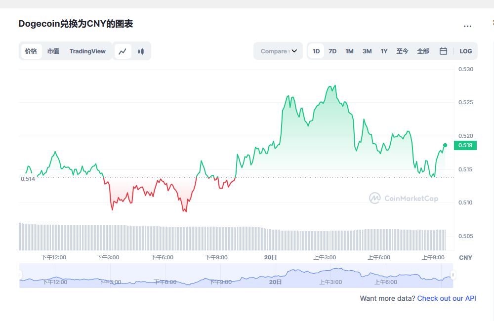The width and height of the screenshot is (494, 321).
Task: Open the three-dot more options menu
Action: coord(467,26)
